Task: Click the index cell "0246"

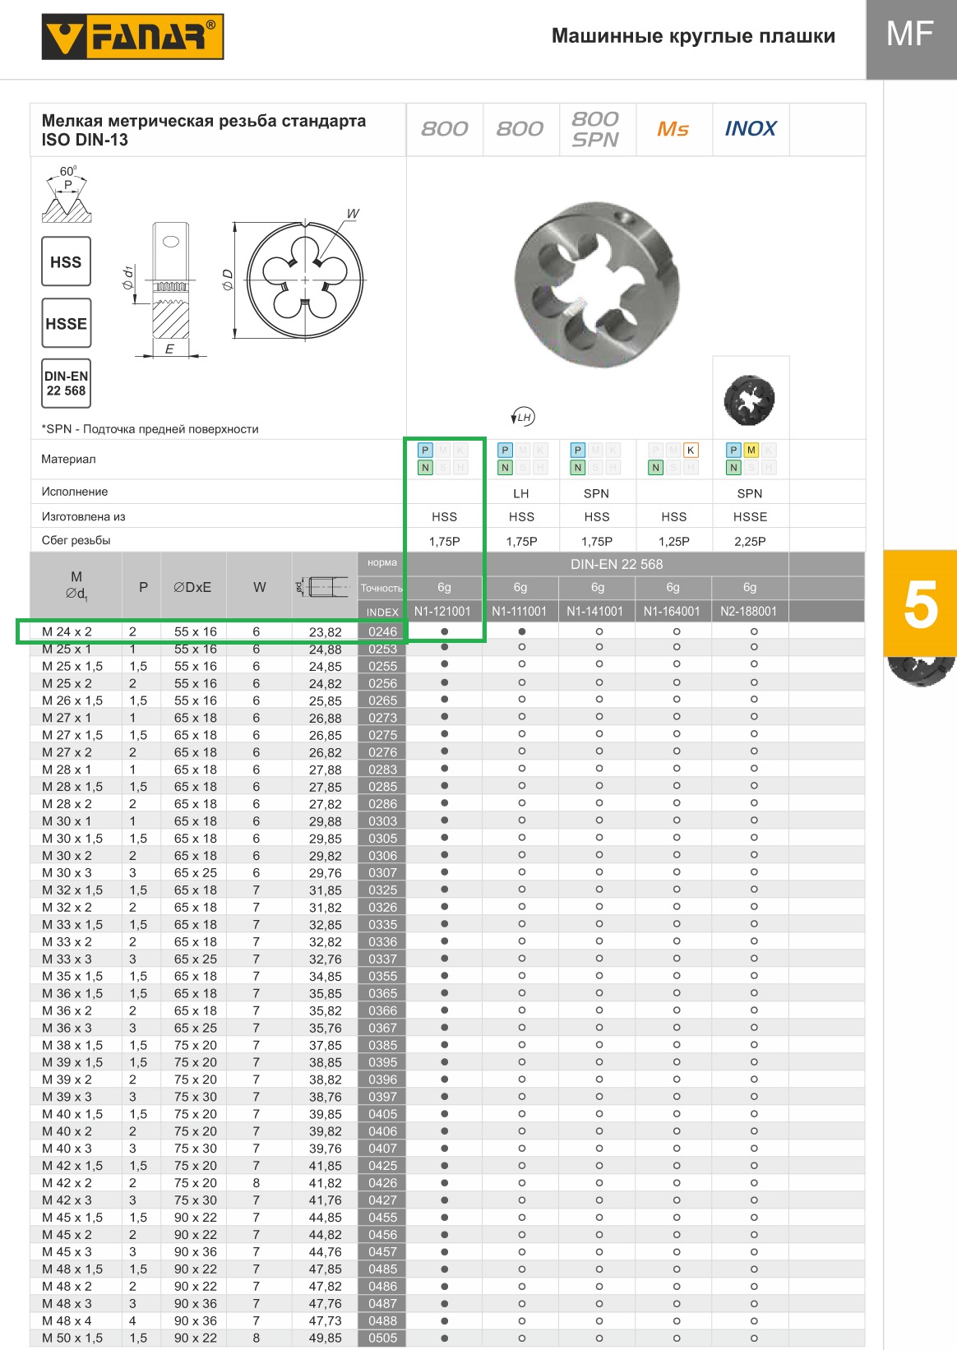Action: coord(382,631)
